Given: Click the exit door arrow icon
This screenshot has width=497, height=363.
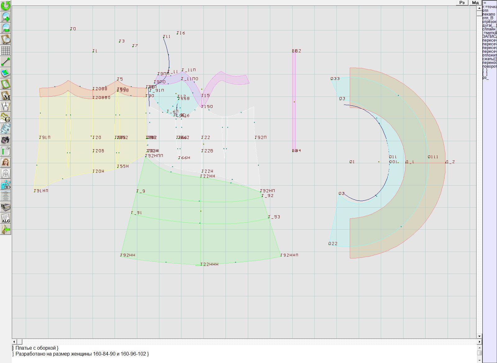Looking at the screenshot, I should point(6,230).
